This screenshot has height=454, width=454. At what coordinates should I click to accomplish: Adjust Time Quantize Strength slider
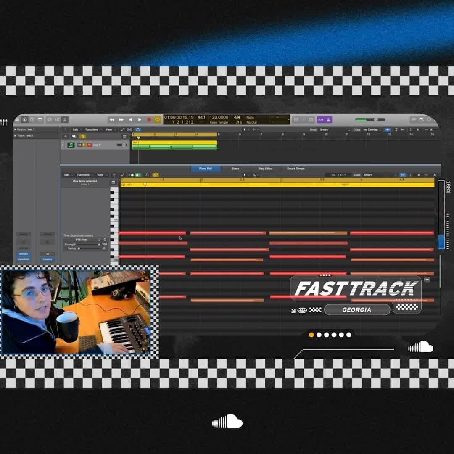[88, 245]
